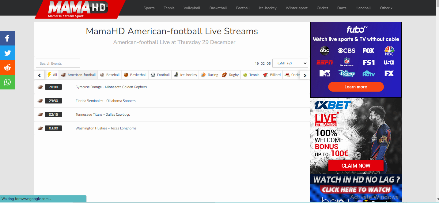Click the 1XBET logo in ad
Image resolution: width=439 pixels, height=203 pixels.
pos(332,105)
